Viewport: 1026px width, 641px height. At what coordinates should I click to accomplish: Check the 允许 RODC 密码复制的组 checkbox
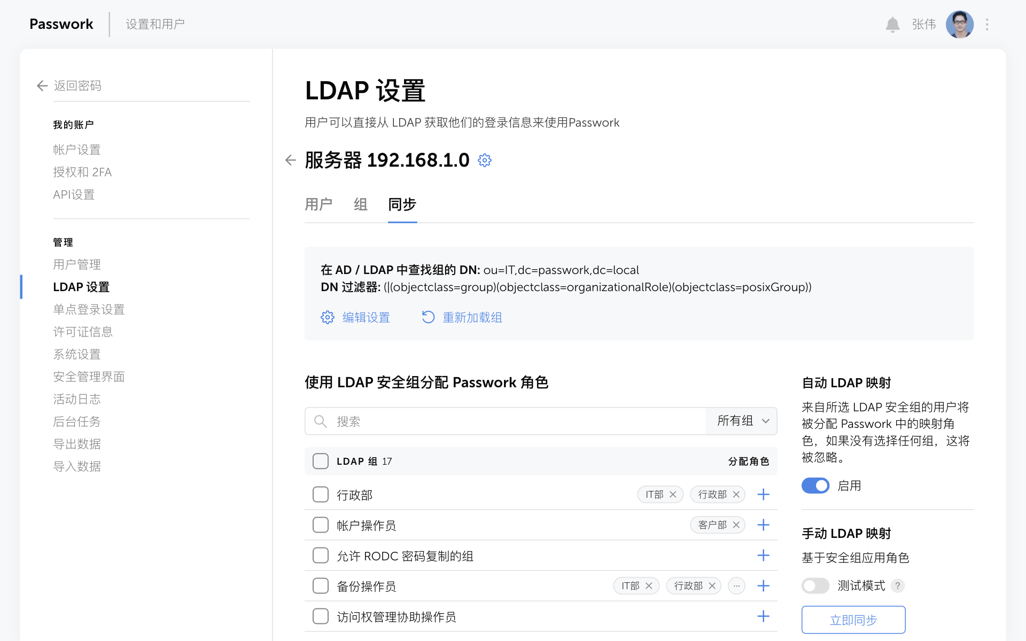(321, 556)
